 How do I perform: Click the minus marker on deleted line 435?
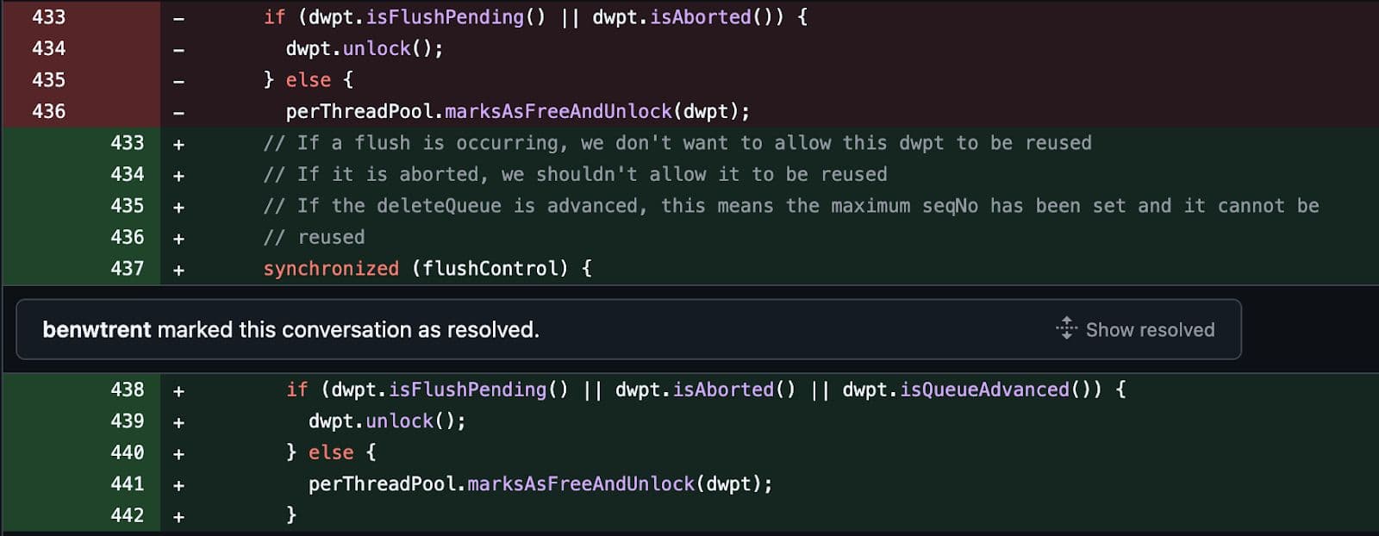pos(178,81)
